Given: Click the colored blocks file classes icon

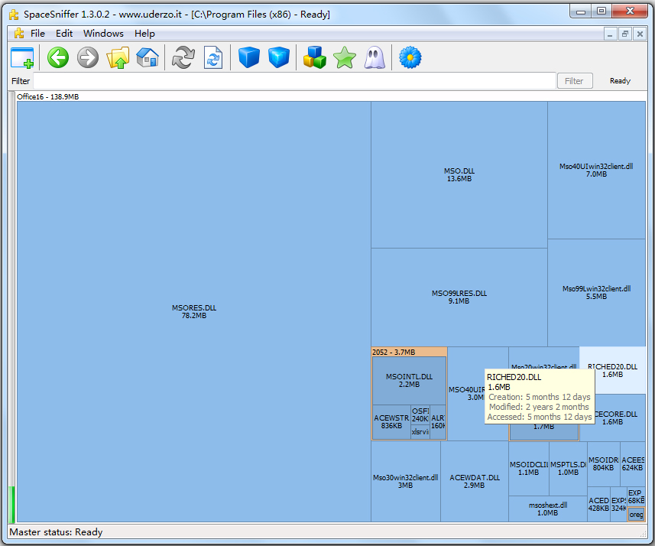Looking at the screenshot, I should [x=315, y=57].
